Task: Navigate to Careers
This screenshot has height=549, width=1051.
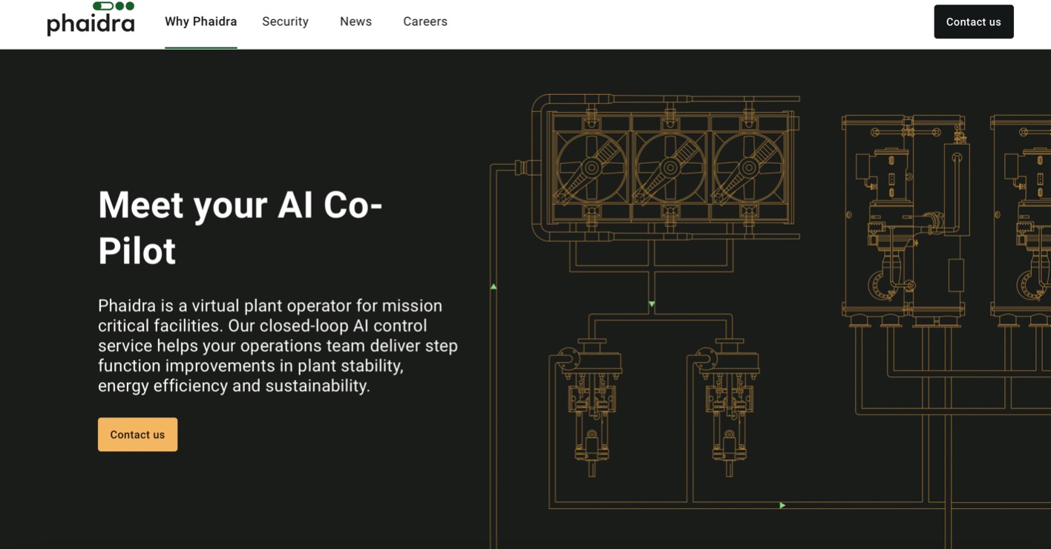Action: tap(425, 22)
